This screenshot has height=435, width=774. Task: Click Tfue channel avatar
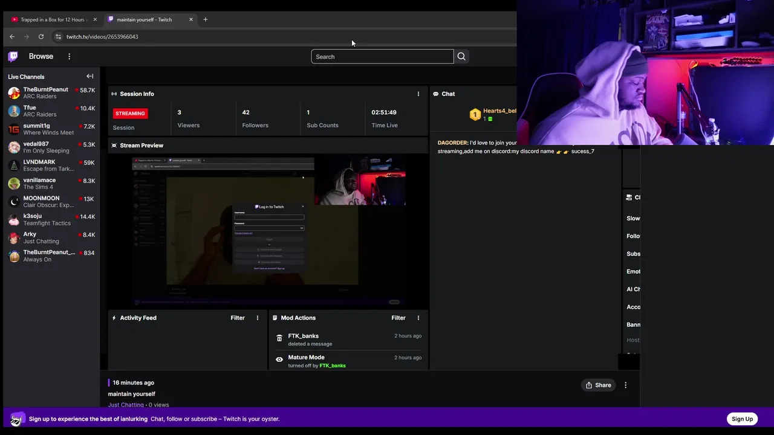pos(14,111)
